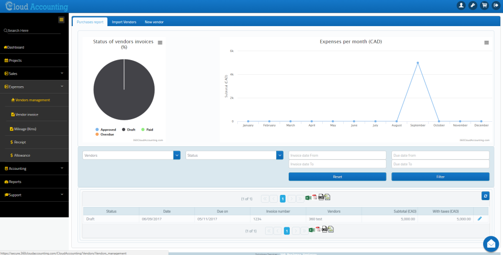Screen dimensions: 503x255
Task: Click bottom XML export icon
Action: (x=331, y=229)
